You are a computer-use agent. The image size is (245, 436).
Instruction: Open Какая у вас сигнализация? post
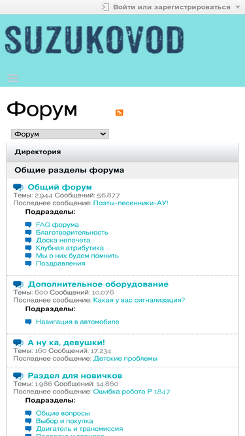point(139,300)
